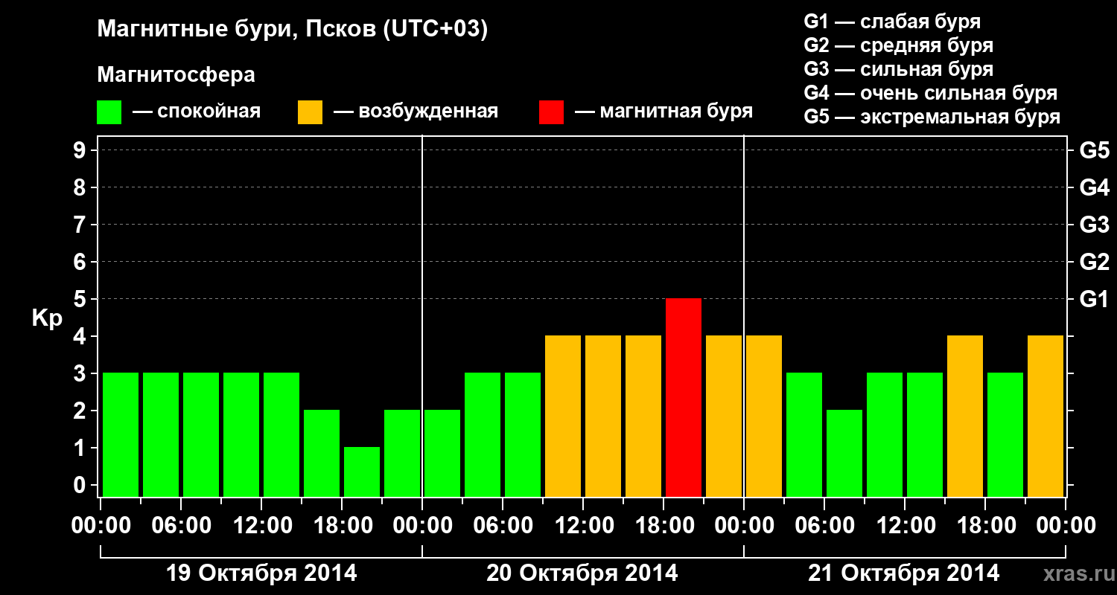Click the Kp axis value 9
This screenshot has width=1117, height=595.
(81, 150)
